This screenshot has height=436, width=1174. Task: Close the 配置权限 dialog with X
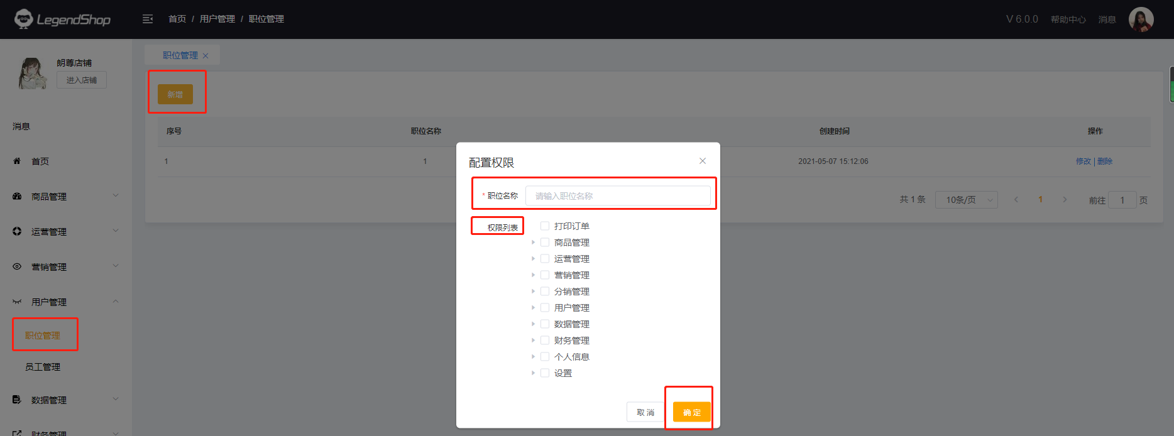point(703,161)
